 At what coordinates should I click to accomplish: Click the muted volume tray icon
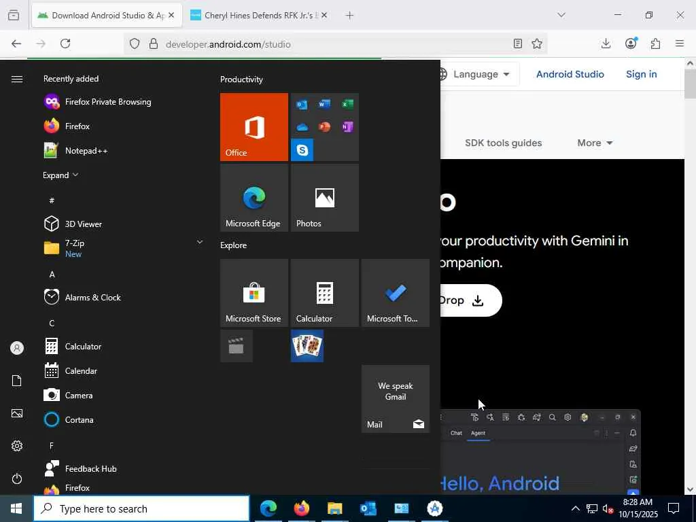(608, 508)
